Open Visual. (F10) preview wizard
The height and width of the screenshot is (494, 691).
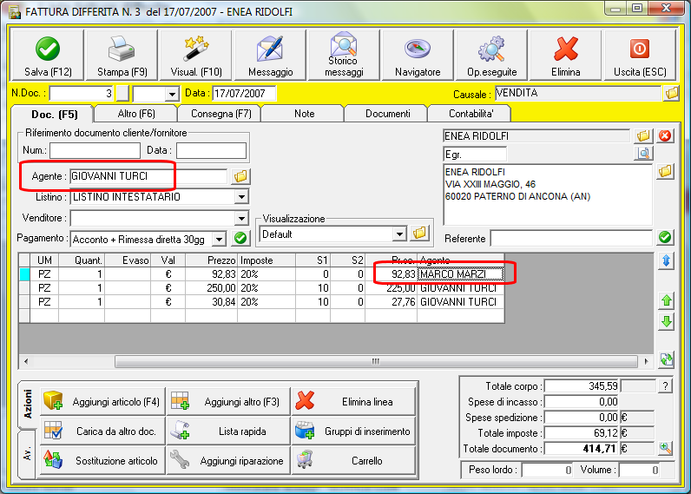tap(195, 56)
